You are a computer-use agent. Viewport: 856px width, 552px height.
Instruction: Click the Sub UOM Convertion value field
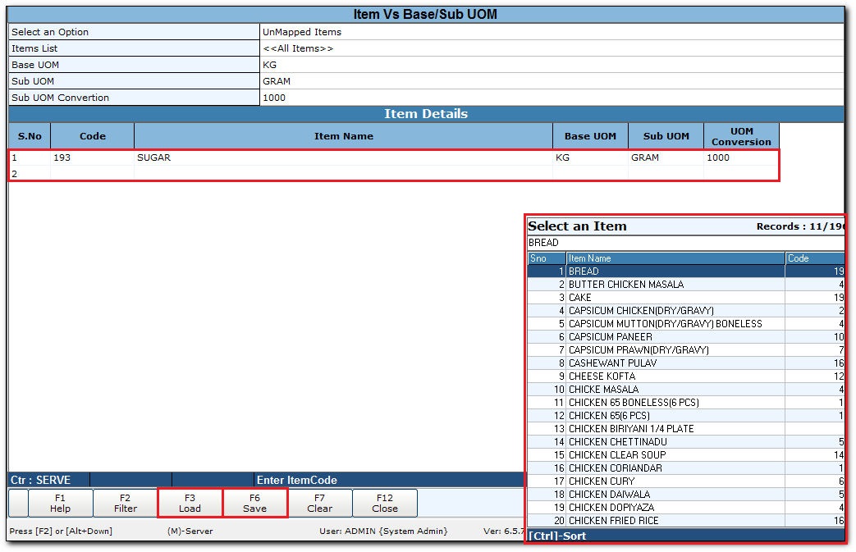point(551,98)
